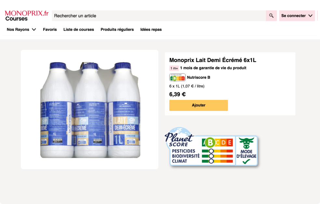Viewport: 320px width, 204px height.
Task: Click the Monoprix.fr Courses logo
Action: (x=27, y=16)
